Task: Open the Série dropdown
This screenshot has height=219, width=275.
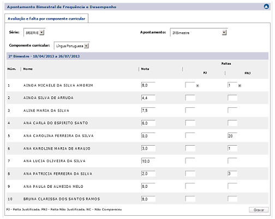Action: pos(34,32)
